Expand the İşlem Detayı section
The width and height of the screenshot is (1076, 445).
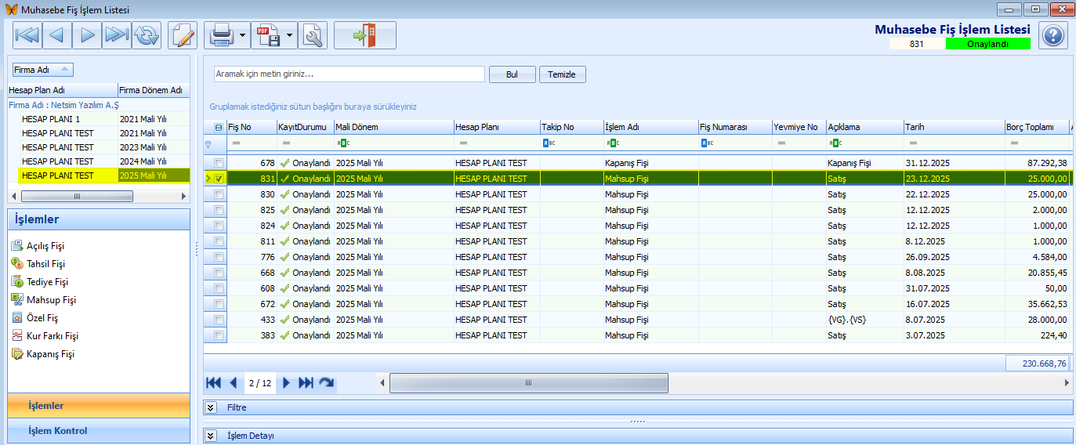coord(210,436)
